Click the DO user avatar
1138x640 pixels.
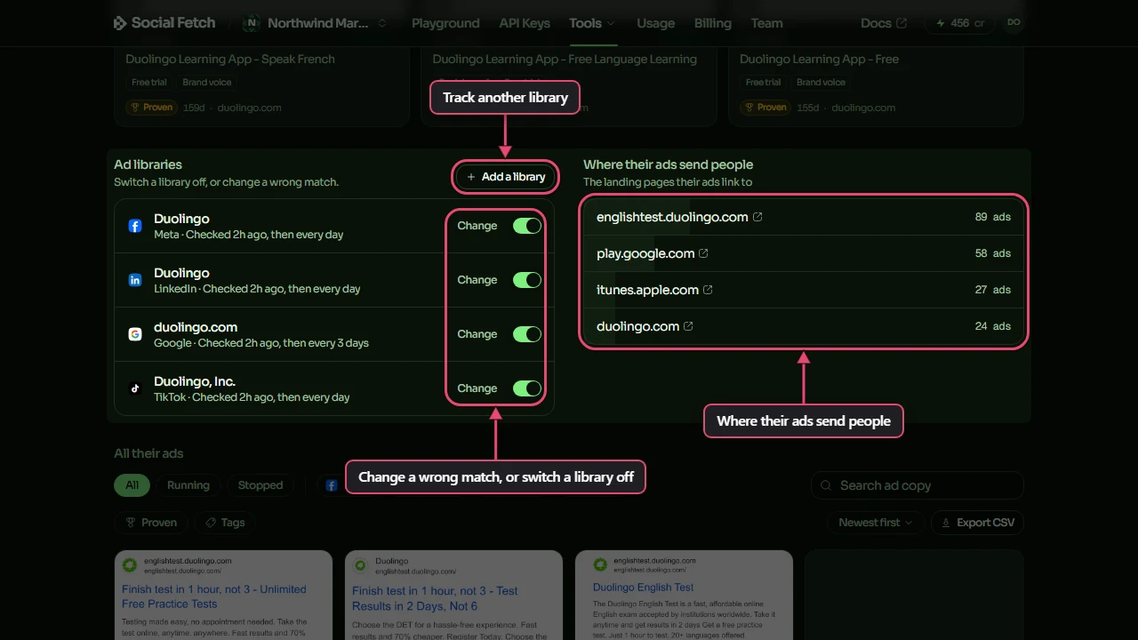pyautogui.click(x=1014, y=23)
